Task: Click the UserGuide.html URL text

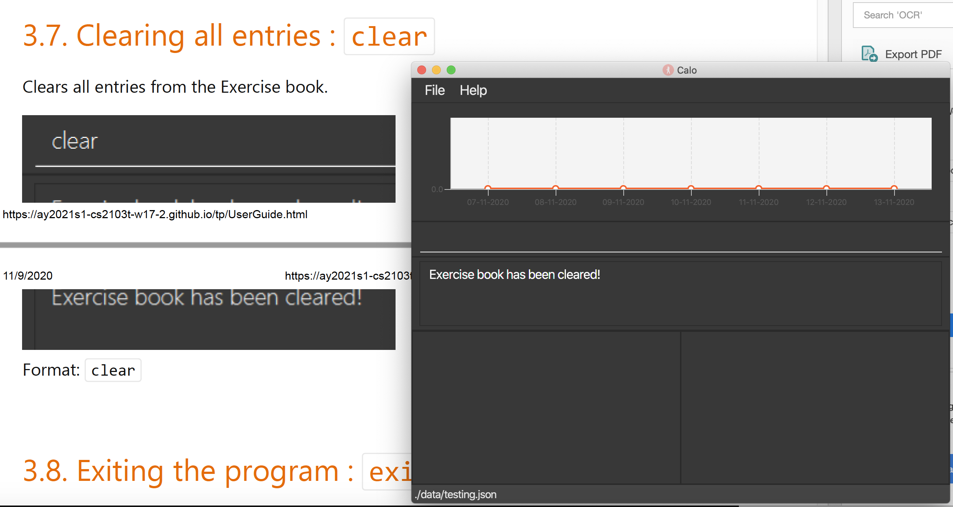Action: (x=155, y=214)
